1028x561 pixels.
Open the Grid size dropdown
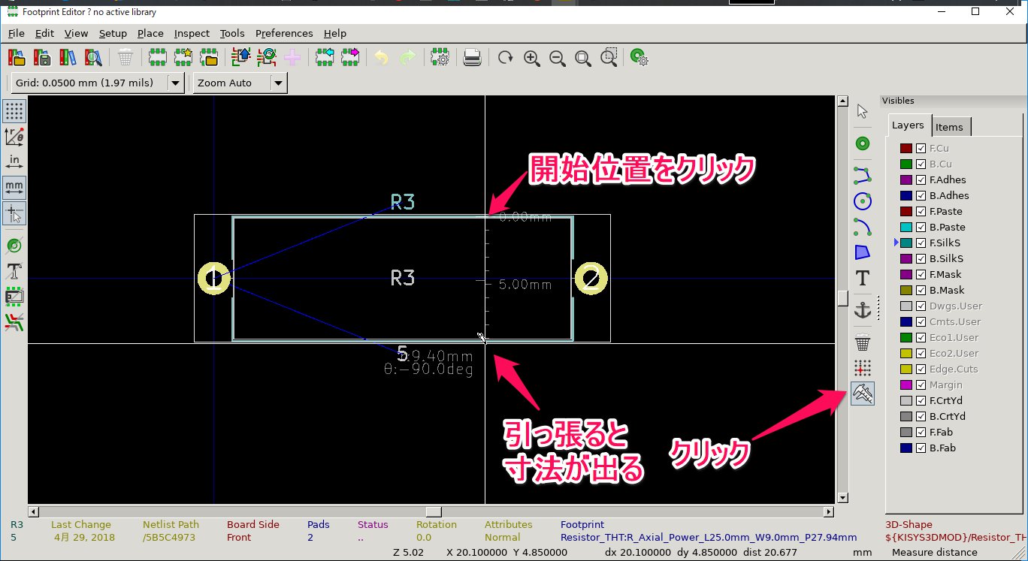pos(175,83)
